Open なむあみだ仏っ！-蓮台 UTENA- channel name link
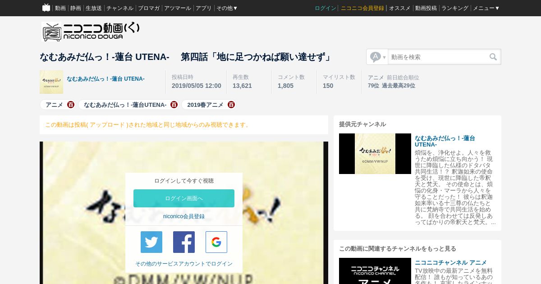The image size is (541, 284). click(x=105, y=79)
